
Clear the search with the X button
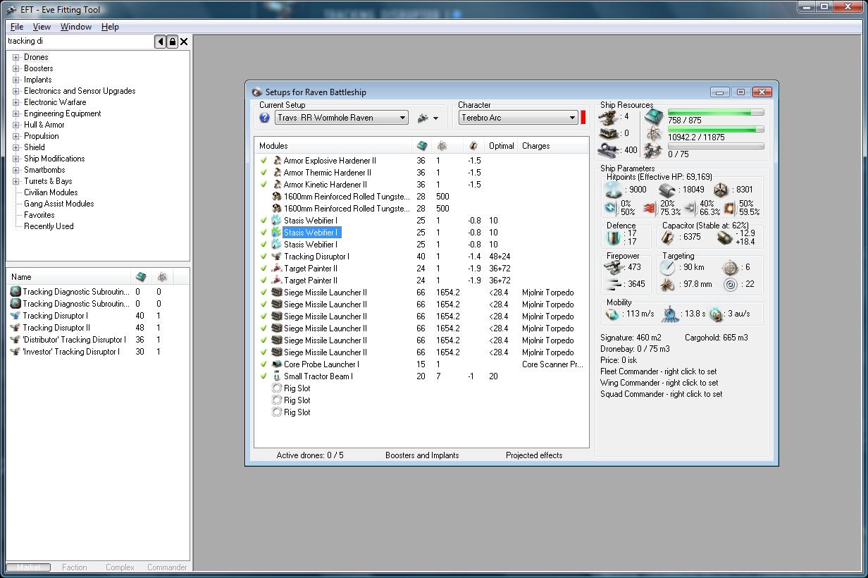coord(184,42)
